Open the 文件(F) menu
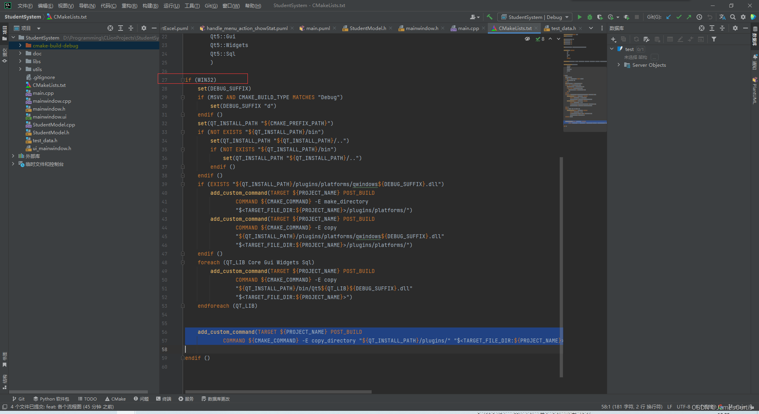Screen dimensions: 759x414 tap(25, 6)
